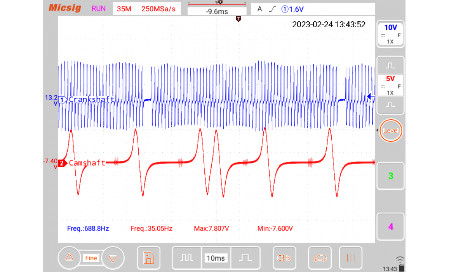Open trigger settings showing 1.6V
This screenshot has width=449, height=272.
point(313,9)
